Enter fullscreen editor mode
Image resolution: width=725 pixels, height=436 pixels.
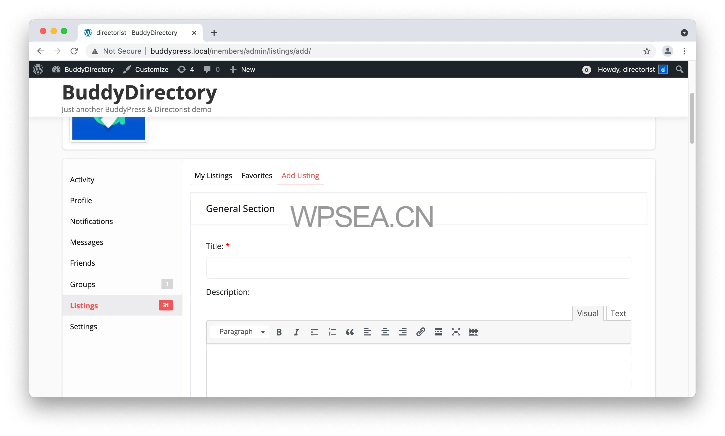[456, 332]
